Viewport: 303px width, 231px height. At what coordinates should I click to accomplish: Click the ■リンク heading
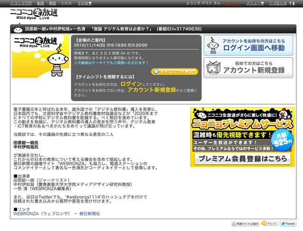[22, 209]
